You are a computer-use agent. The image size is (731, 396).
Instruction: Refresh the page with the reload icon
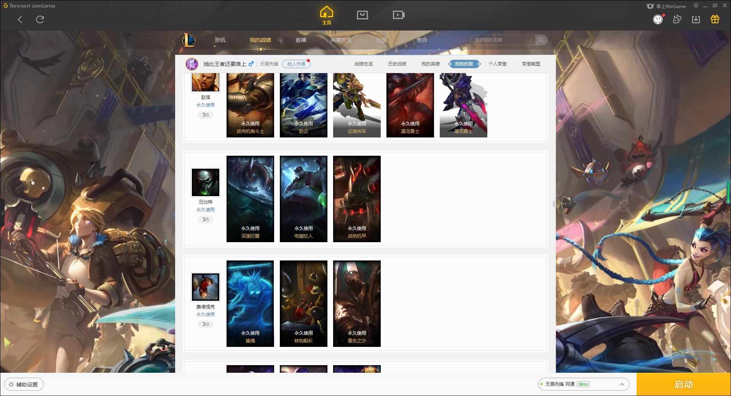(40, 19)
